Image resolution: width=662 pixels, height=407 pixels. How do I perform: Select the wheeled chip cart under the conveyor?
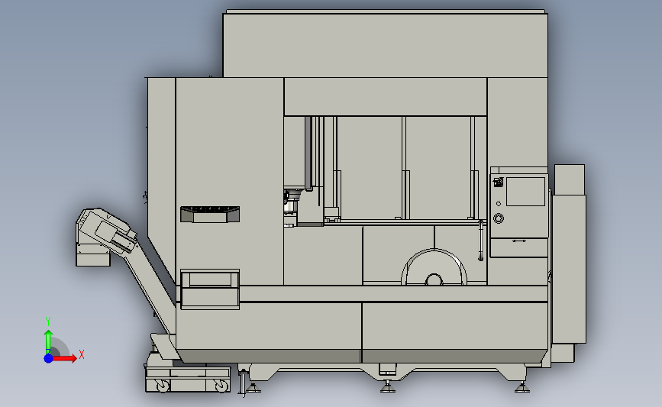click(188, 379)
